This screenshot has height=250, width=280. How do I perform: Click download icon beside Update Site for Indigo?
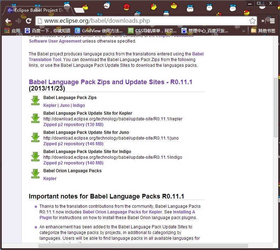36,157
